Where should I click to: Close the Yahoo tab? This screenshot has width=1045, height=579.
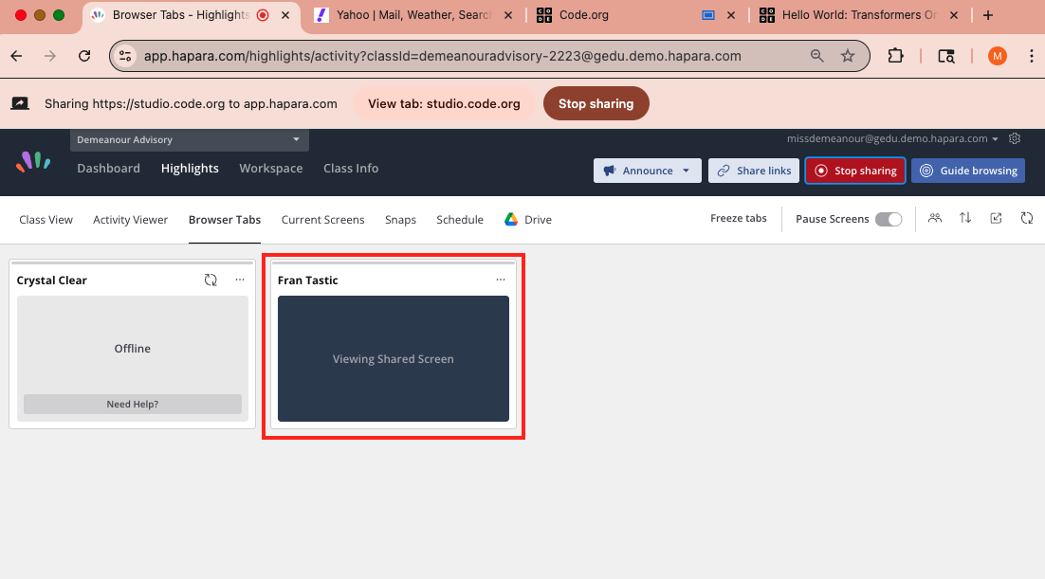508,14
